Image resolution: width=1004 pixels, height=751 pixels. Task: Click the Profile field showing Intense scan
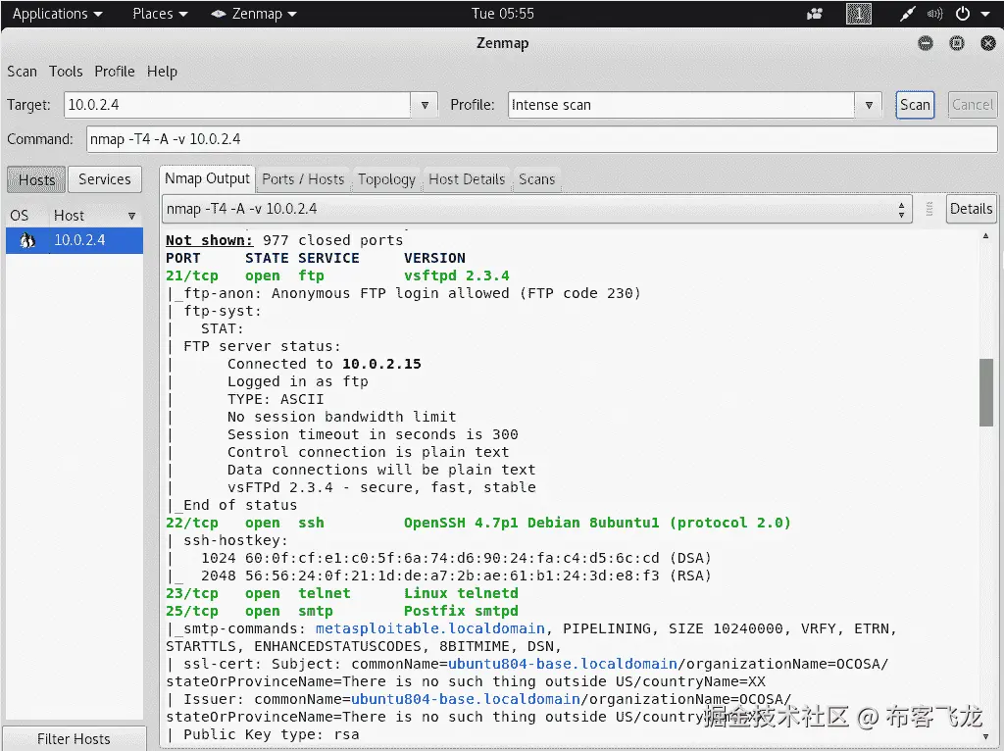pos(681,105)
